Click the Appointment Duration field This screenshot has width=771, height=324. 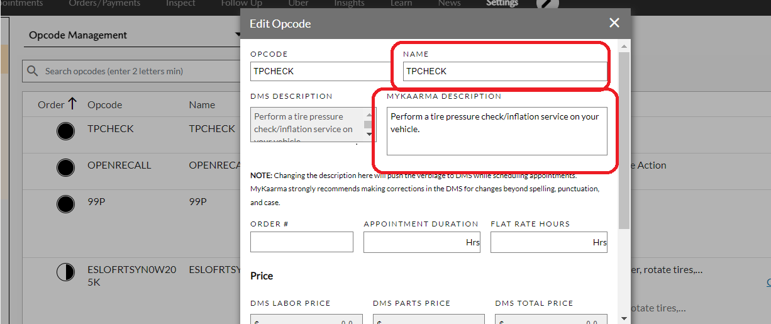[x=422, y=242]
